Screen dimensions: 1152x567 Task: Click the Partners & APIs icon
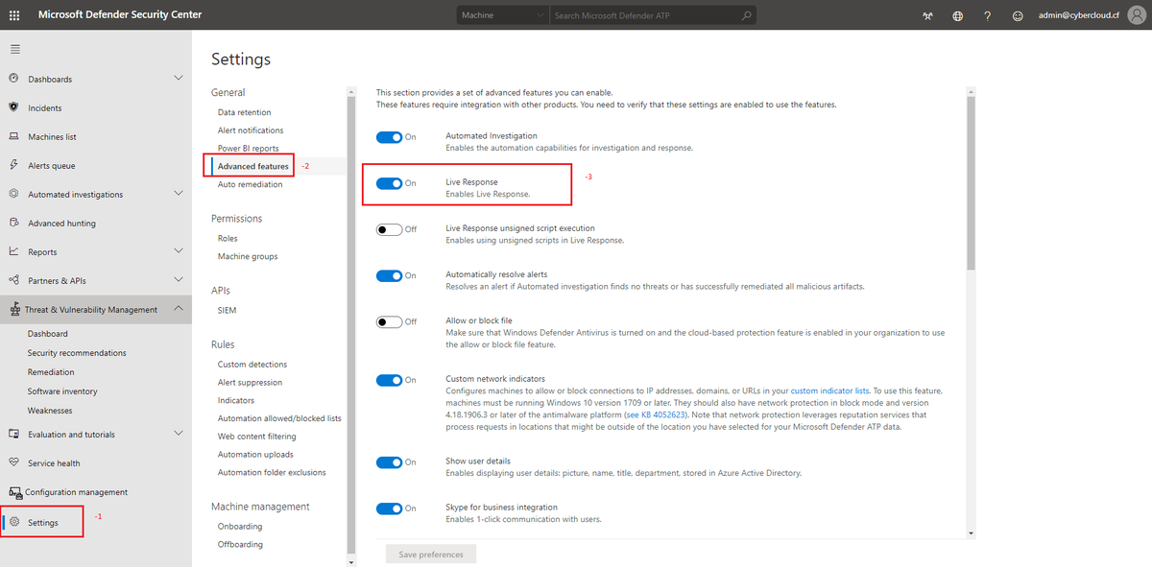[13, 280]
